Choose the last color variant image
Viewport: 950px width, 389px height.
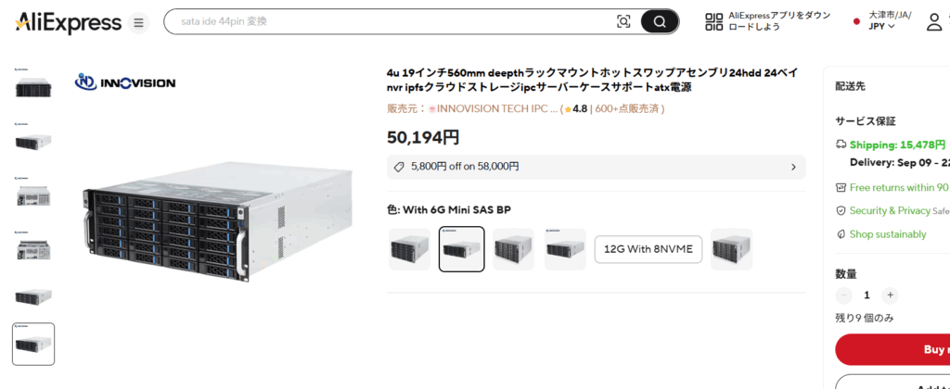click(x=731, y=249)
